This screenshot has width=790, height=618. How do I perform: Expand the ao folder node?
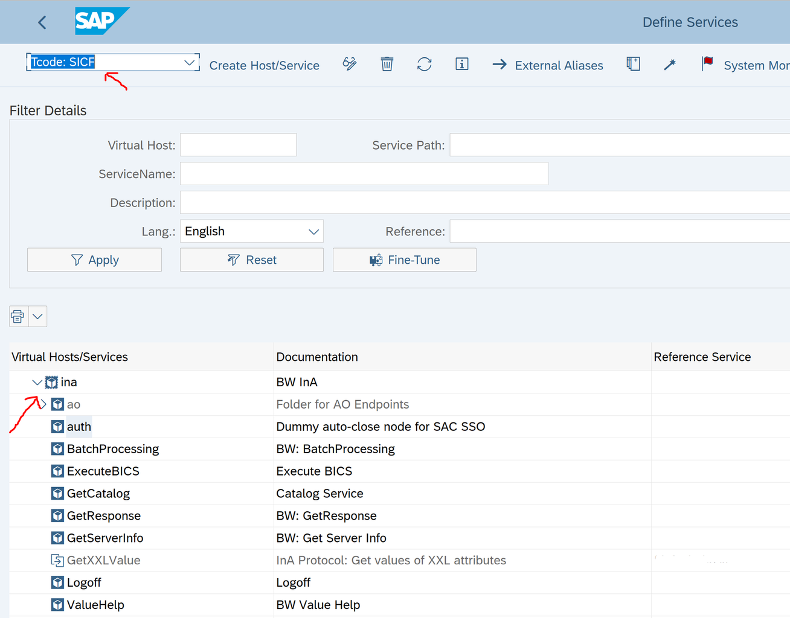pyautogui.click(x=43, y=404)
